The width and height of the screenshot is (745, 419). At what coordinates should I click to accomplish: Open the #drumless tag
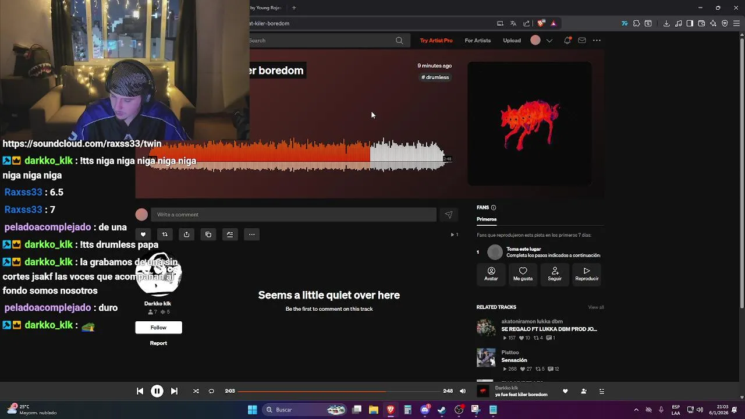pos(435,77)
